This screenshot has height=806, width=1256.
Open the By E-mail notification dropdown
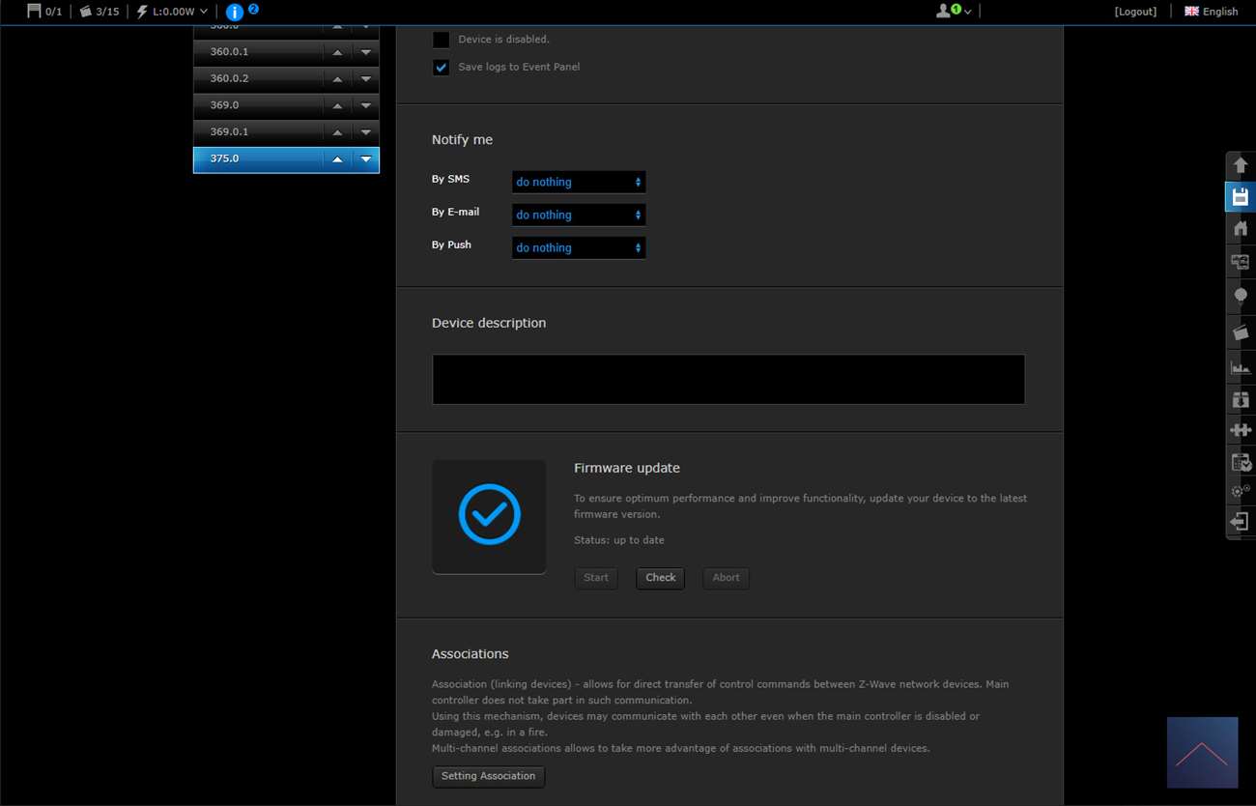[x=578, y=215]
